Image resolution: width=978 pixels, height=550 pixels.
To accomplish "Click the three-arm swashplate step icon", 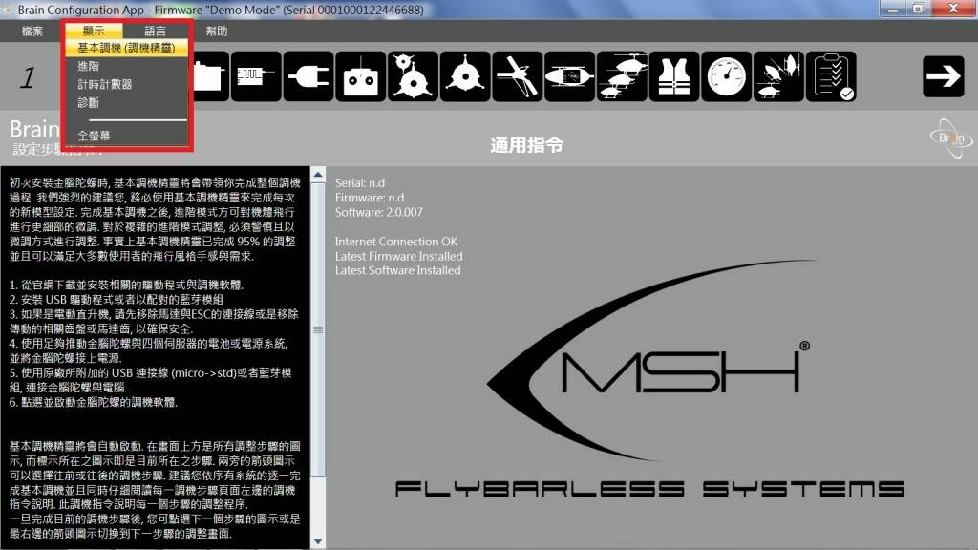I will pyautogui.click(x=465, y=76).
